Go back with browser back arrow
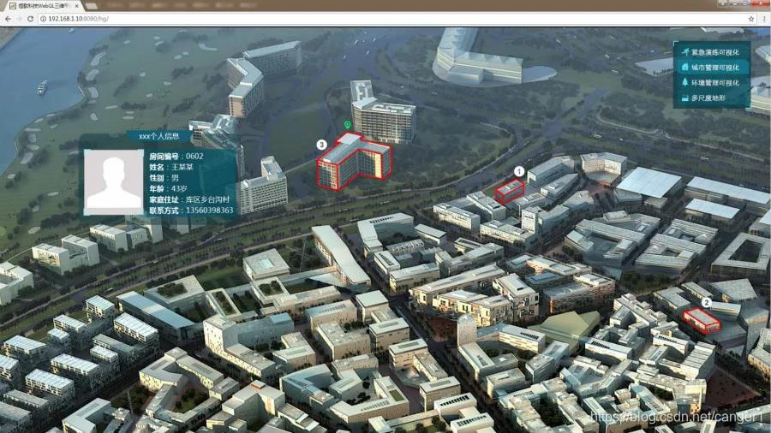 (x=9, y=19)
